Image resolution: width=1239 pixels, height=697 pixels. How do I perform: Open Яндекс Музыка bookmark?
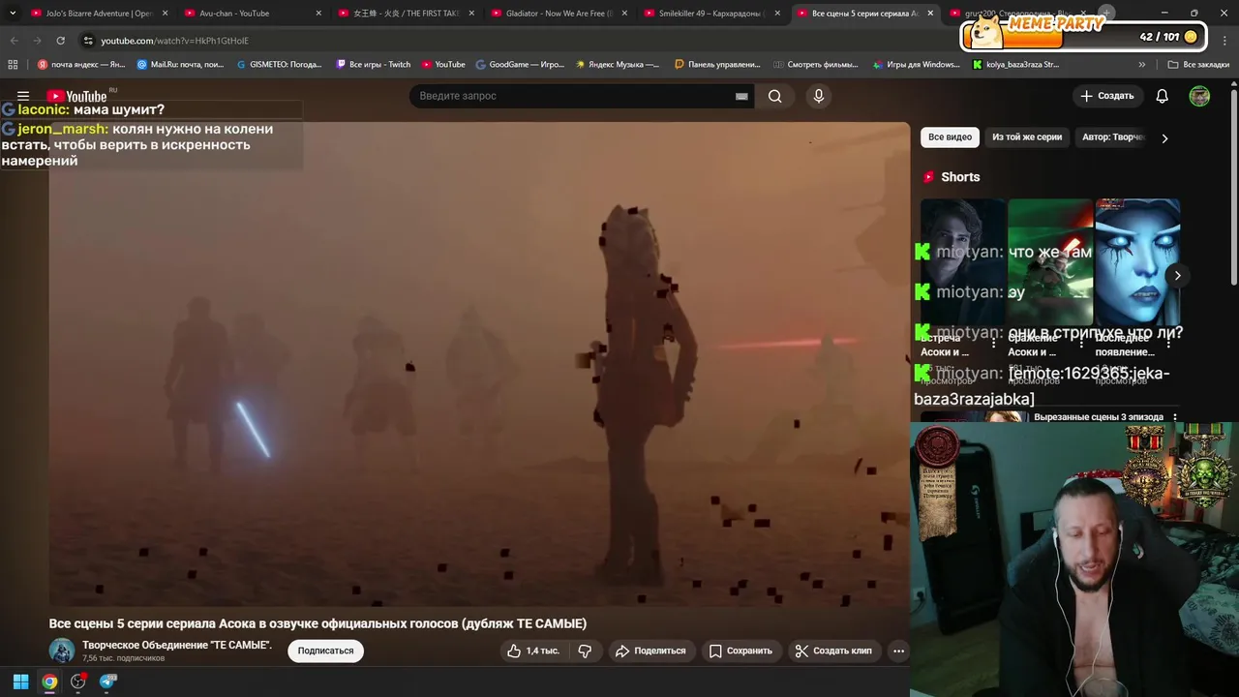point(618,65)
